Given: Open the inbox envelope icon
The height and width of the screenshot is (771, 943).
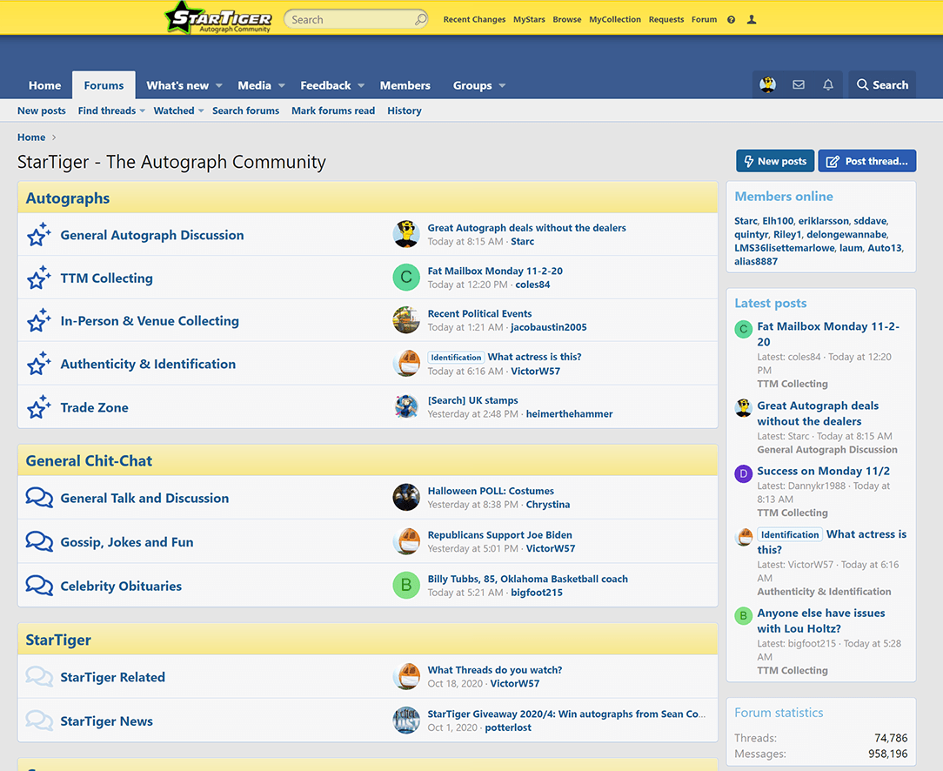Looking at the screenshot, I should click(x=799, y=84).
